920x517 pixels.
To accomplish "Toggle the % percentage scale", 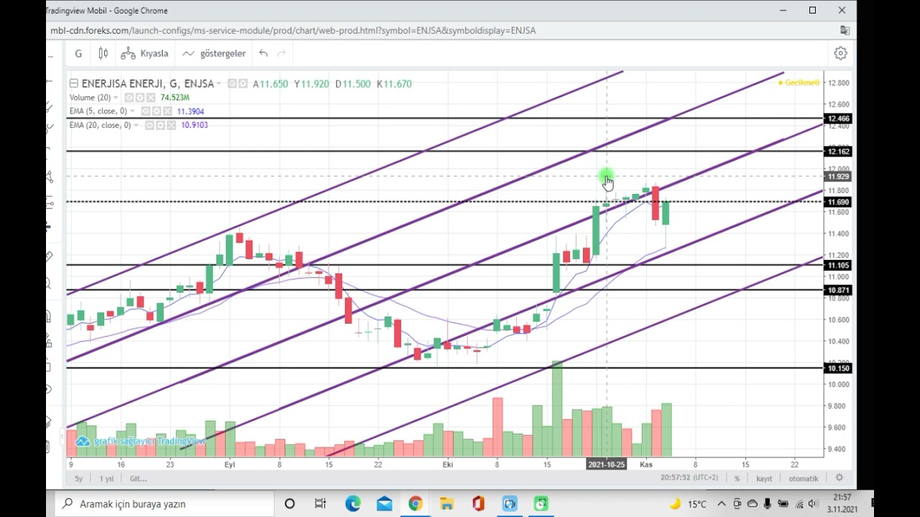I will (x=737, y=478).
